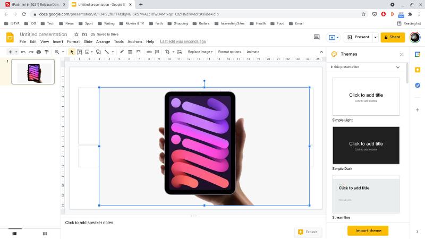This screenshot has width=425, height=239.
Task: Open the Arrange menu
Action: coord(103,41)
